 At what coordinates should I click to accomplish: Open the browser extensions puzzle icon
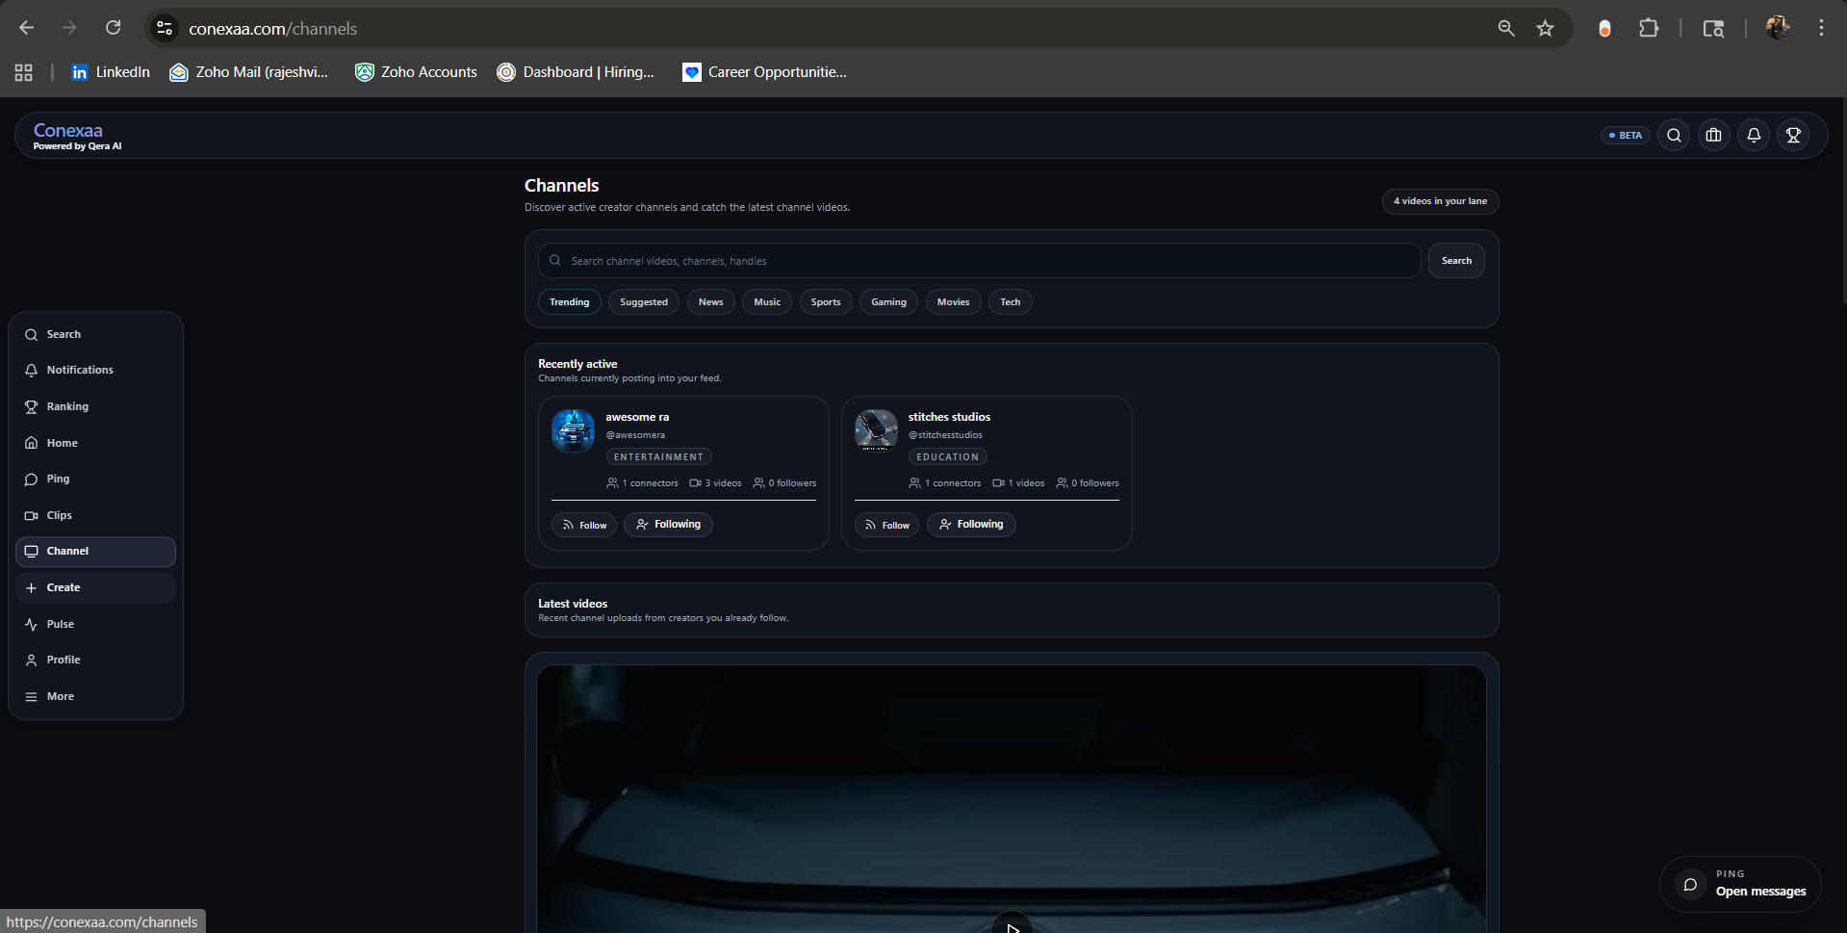1649,28
